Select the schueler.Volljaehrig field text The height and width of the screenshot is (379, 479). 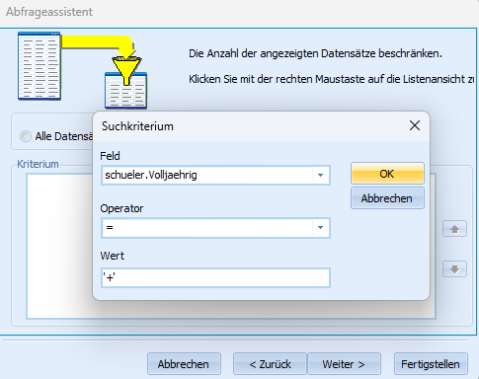pos(151,175)
